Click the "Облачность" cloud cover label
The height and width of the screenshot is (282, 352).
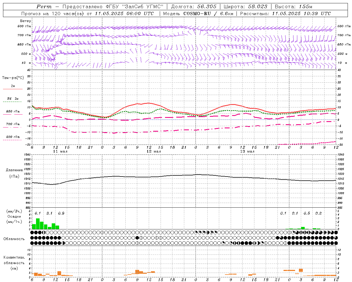pos(14,239)
